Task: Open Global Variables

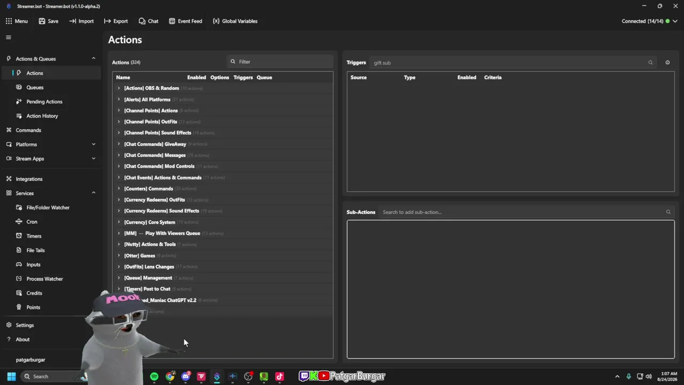Action: click(x=235, y=21)
